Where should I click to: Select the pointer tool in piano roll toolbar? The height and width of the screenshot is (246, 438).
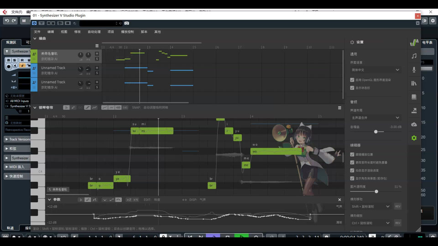[x=66, y=108]
